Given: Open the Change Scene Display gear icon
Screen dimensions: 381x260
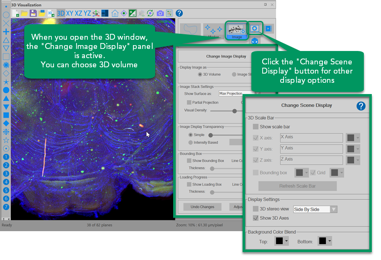Looking at the screenshot, I should click(255, 28).
